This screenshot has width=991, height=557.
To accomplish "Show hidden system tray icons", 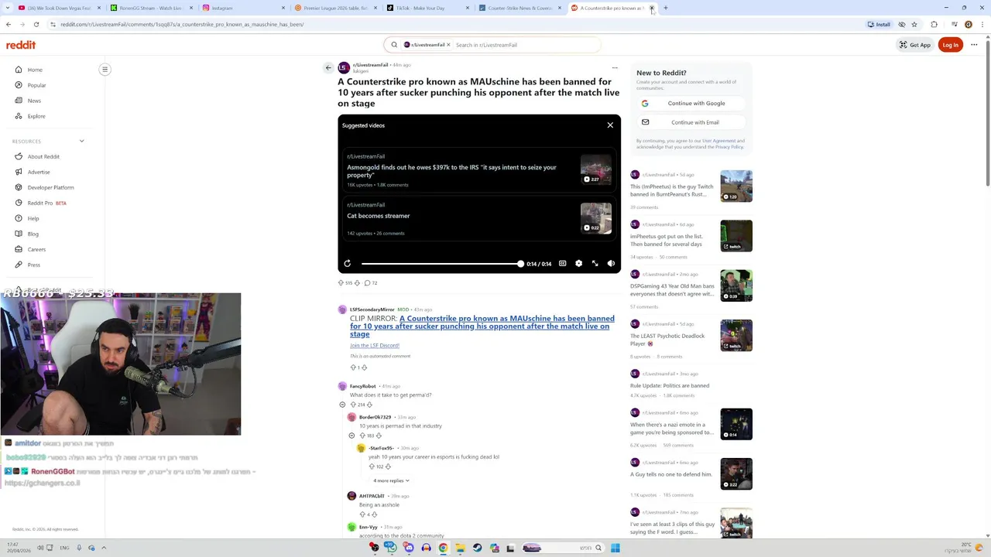I will tap(104, 548).
